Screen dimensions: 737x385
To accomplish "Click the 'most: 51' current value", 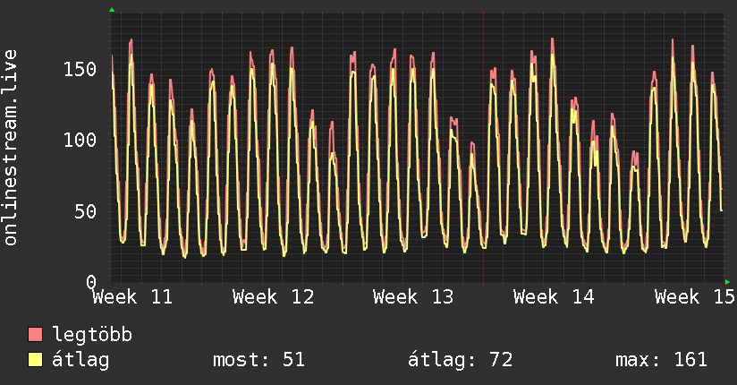I will click(x=259, y=360).
